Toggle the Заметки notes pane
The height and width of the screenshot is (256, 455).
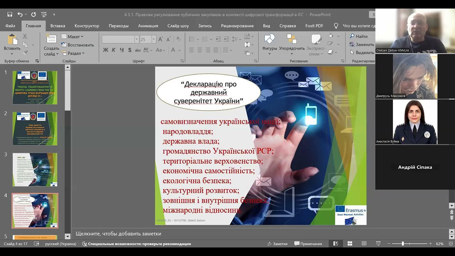(277, 244)
